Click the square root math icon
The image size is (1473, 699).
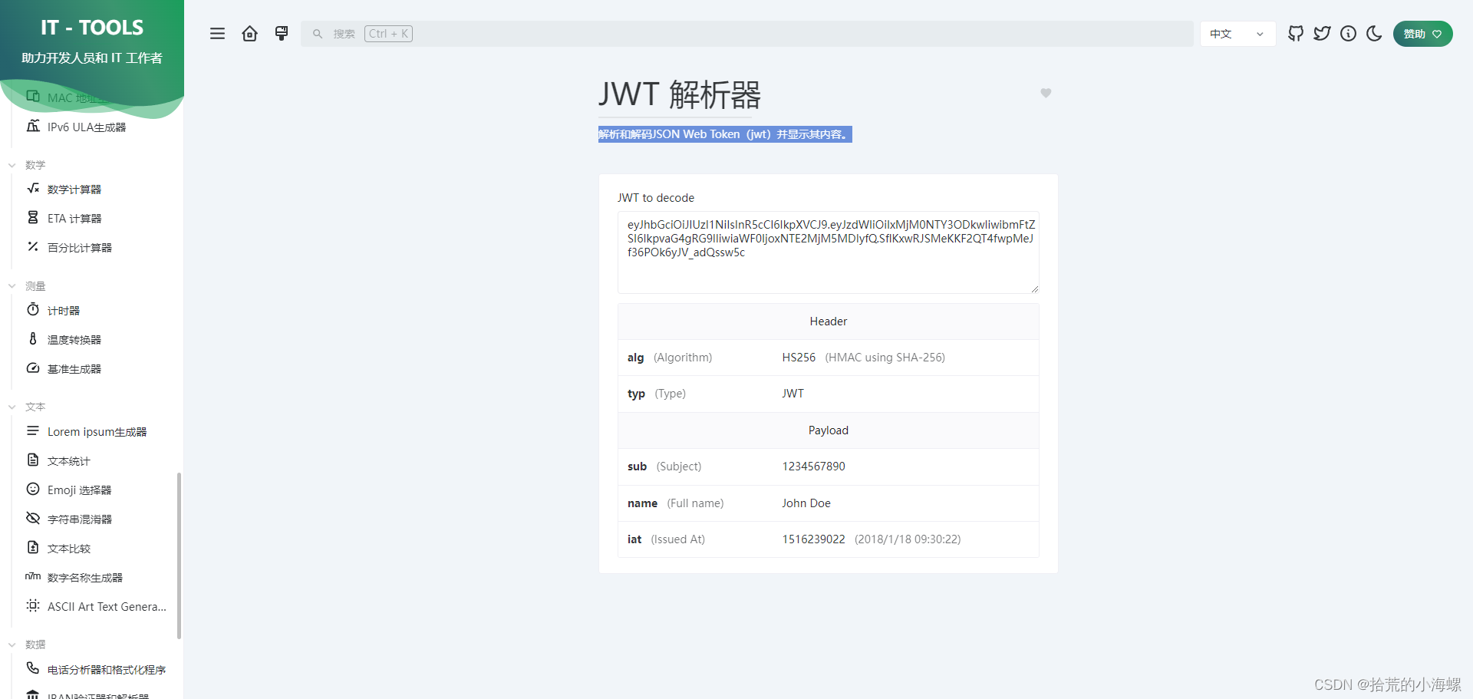pyautogui.click(x=33, y=188)
